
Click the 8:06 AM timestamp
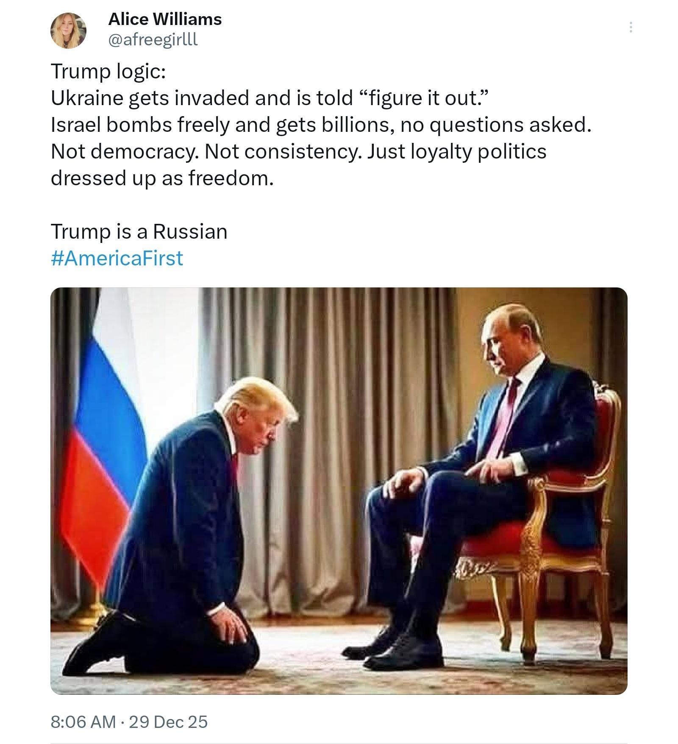[83, 722]
